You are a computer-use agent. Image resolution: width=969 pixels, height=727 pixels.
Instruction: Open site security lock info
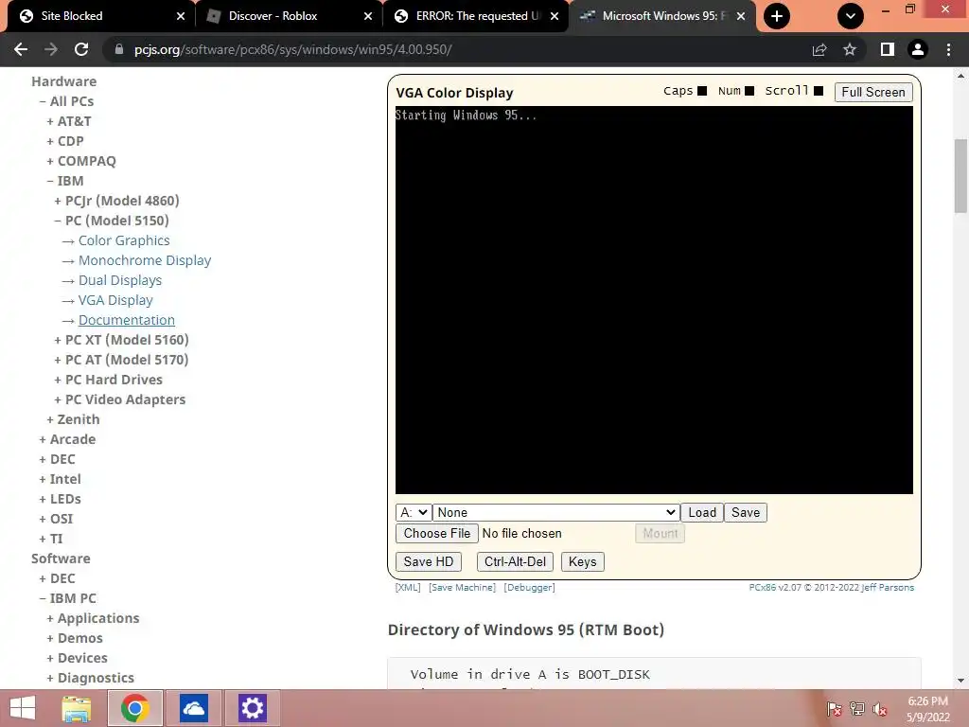119,49
